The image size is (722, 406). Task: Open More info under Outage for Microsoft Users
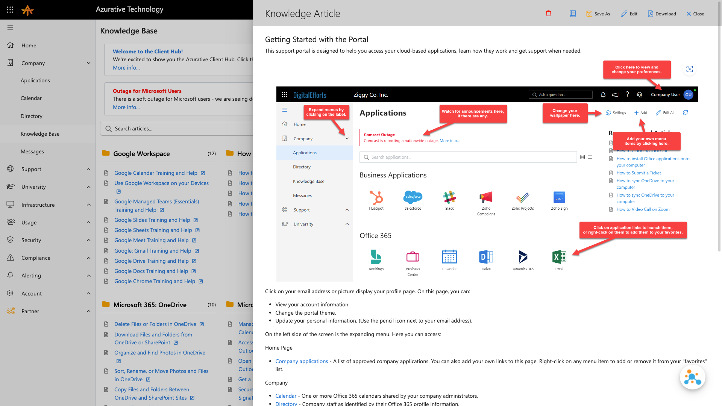pos(126,107)
